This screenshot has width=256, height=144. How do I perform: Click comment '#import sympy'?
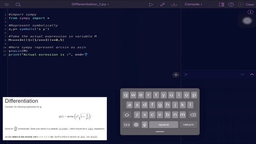pos(22,14)
